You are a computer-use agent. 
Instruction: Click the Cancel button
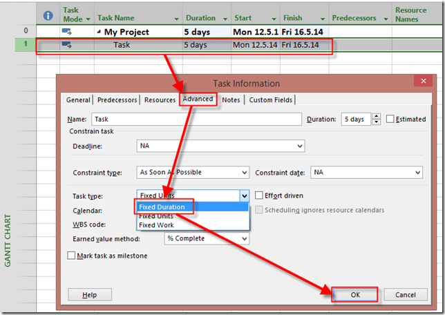(406, 294)
